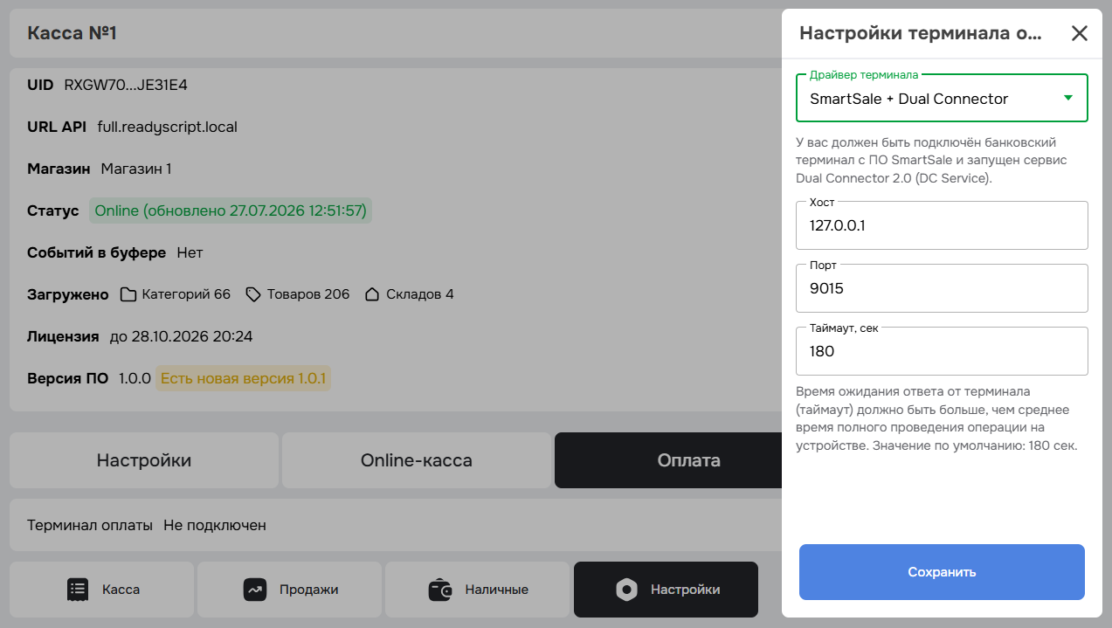The image size is (1112, 628).
Task: Close the terminal settings panel
Action: click(1080, 34)
